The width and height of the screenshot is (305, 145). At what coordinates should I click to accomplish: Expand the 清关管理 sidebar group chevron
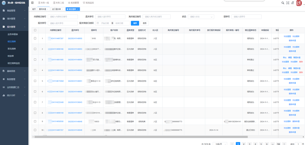coord(25,19)
